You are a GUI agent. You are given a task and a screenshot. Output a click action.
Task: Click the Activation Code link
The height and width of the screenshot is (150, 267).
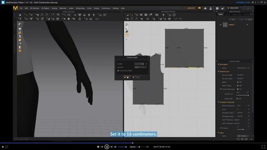[243, 2]
